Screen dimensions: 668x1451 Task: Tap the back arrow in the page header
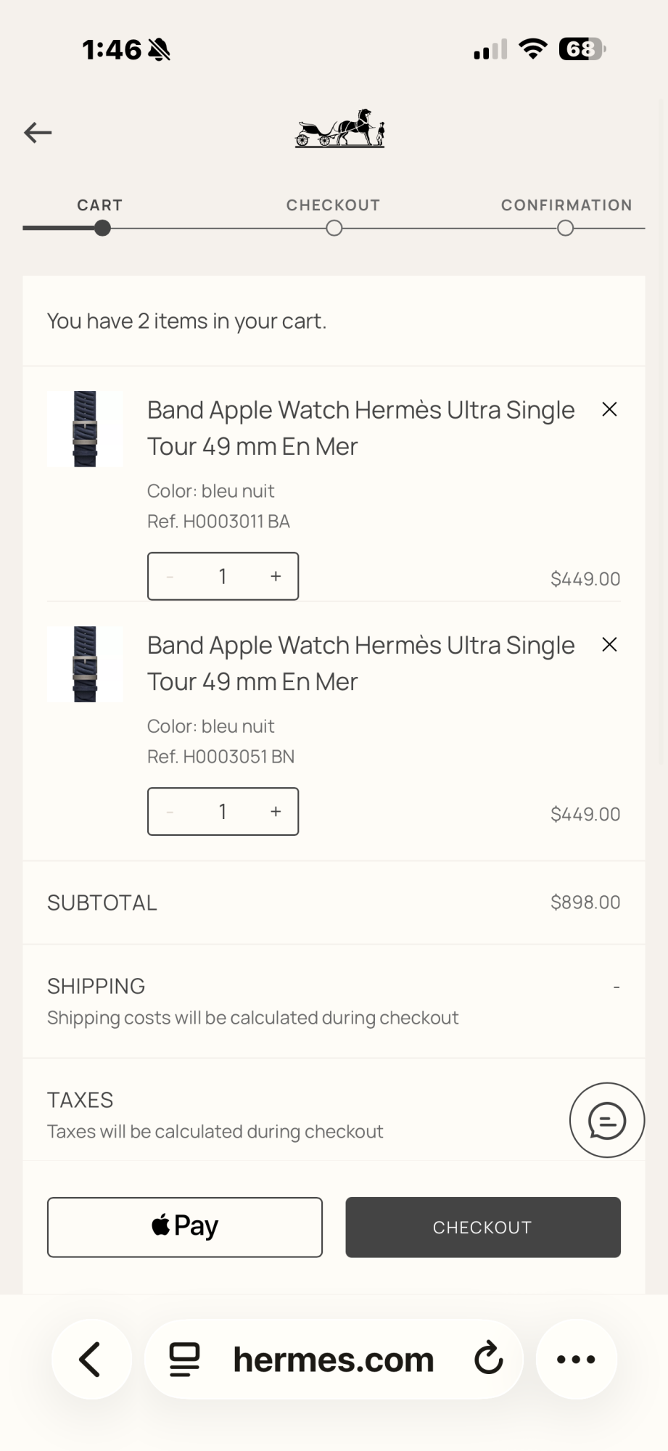point(38,133)
